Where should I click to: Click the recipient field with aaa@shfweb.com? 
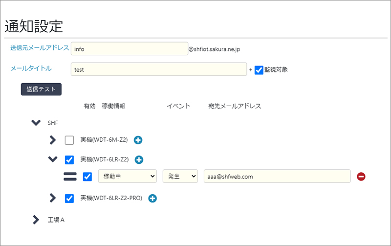277,177
